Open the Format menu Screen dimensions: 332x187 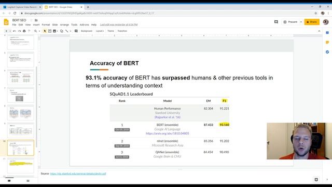click(x=46, y=25)
